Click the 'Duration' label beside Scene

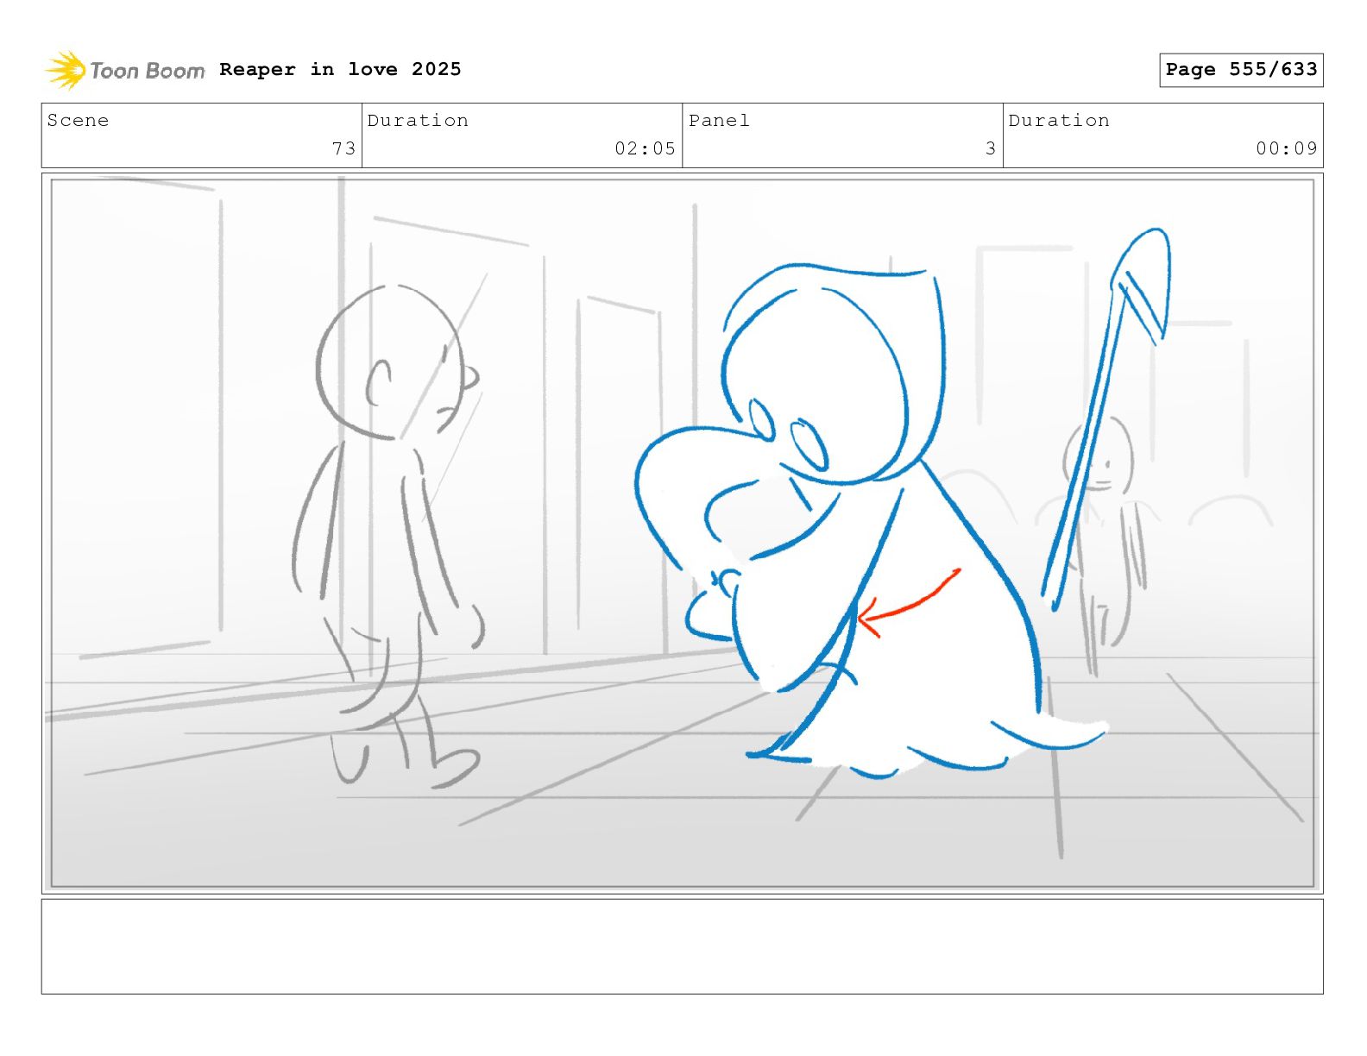pyautogui.click(x=419, y=121)
